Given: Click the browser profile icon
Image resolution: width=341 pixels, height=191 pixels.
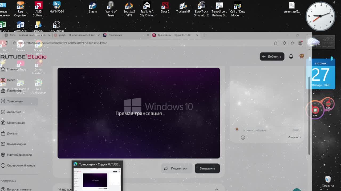Looking at the screenshot, I should [x=300, y=43].
